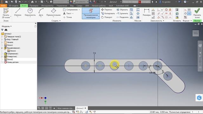The width and height of the screenshot is (203, 114).
Task: Select Деталь3 root in the model tree
Action: click(8, 34)
